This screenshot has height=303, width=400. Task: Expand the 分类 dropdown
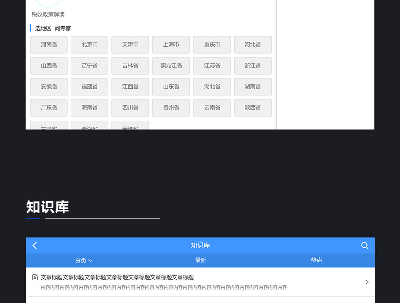84,260
